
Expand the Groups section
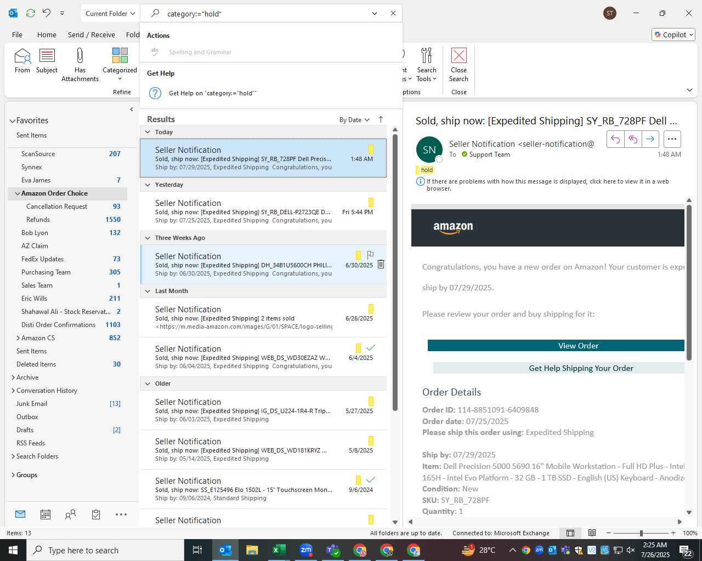13,475
